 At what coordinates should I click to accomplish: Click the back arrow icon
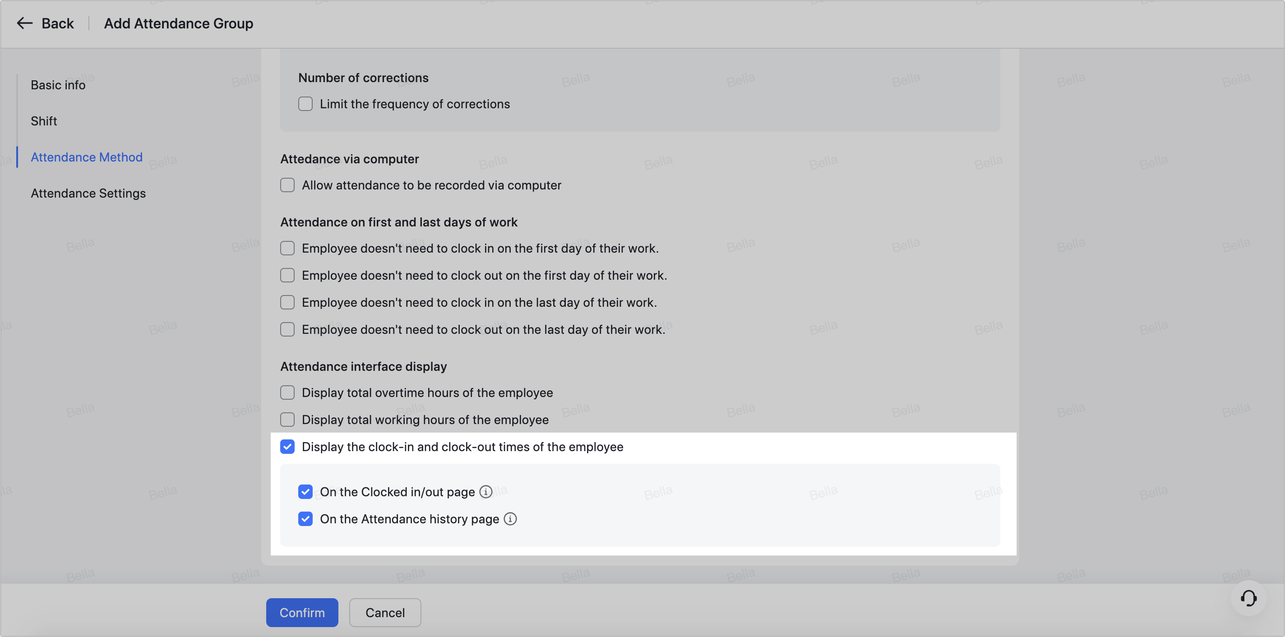(x=24, y=23)
